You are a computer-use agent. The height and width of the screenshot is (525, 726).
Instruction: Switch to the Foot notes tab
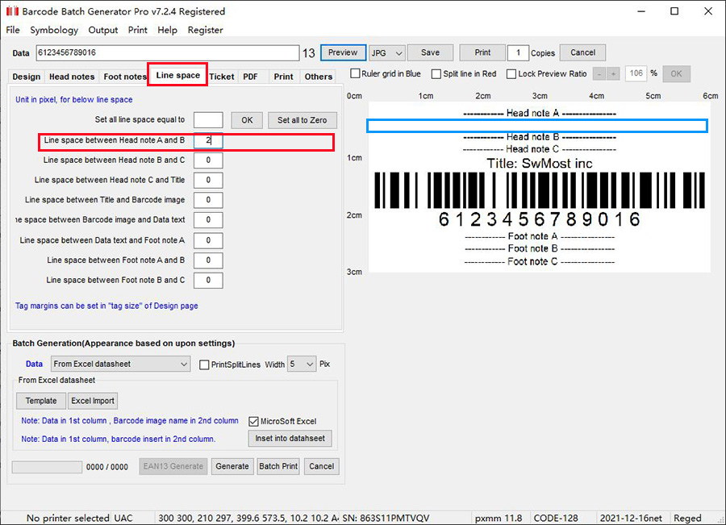(x=124, y=77)
